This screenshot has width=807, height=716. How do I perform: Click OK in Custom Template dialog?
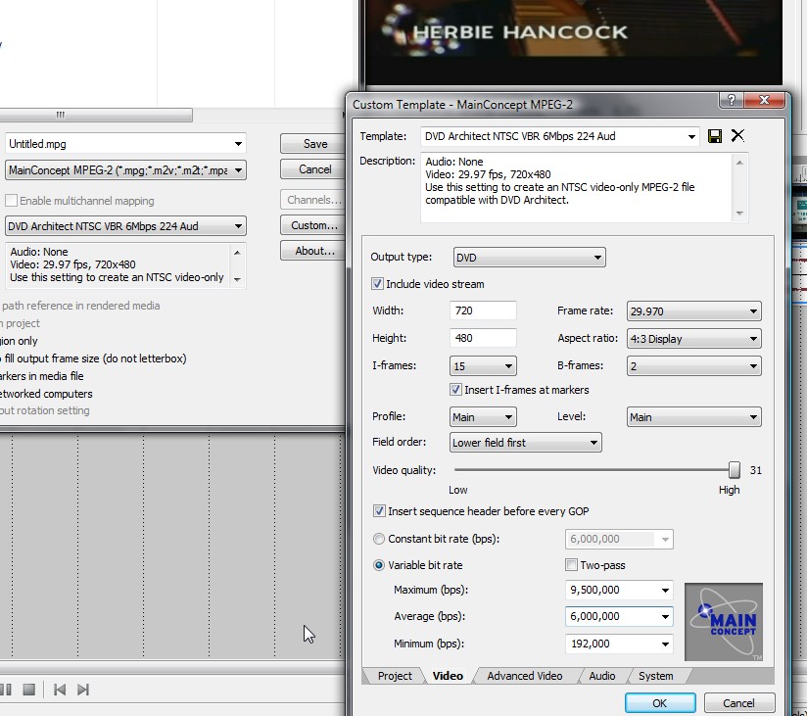(x=660, y=703)
